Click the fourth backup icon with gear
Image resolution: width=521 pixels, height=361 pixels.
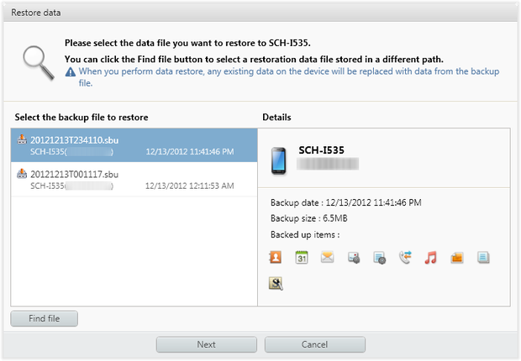tap(354, 258)
